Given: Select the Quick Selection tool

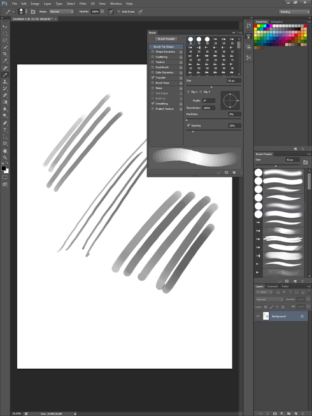Looking at the screenshot, I should pyautogui.click(x=4, y=47).
